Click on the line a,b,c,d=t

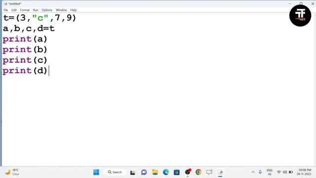[29, 29]
